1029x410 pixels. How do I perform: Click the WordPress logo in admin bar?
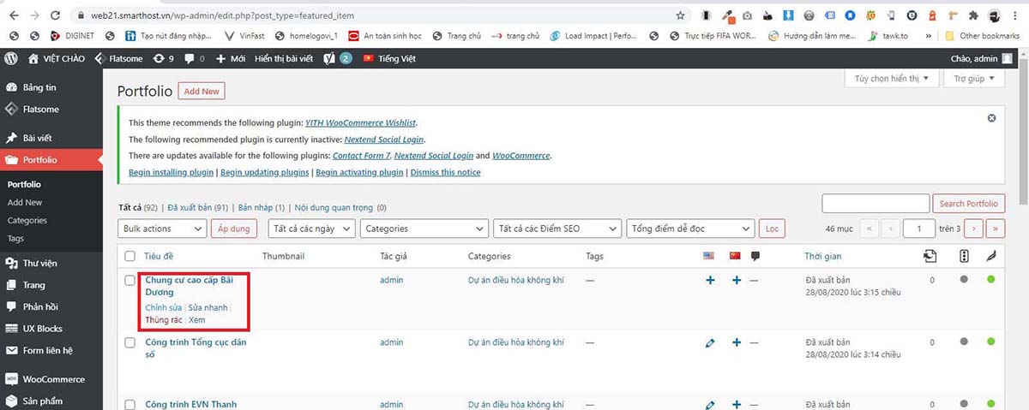tap(11, 58)
